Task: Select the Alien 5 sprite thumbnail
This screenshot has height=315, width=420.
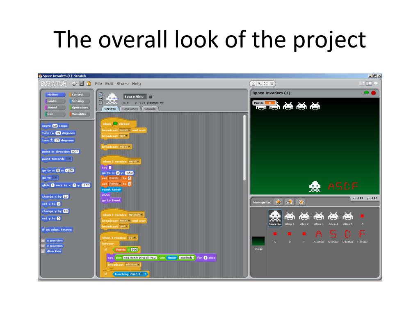Action: click(348, 219)
